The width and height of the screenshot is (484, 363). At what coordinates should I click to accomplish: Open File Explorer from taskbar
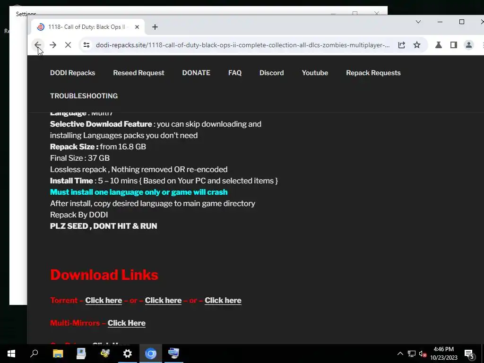tap(58, 354)
